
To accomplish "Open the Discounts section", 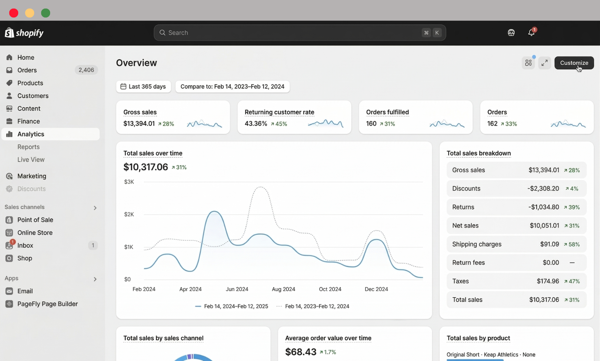I will point(31,189).
